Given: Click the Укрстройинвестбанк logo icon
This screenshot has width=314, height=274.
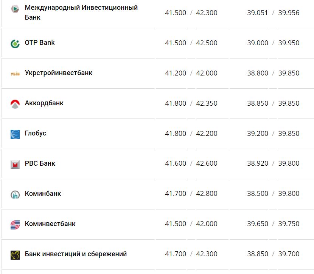Looking at the screenshot, I should coord(15,74).
